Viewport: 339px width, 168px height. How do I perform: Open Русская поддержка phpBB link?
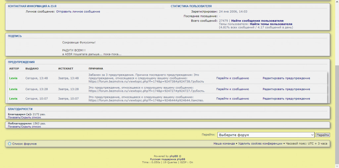(x=168, y=159)
